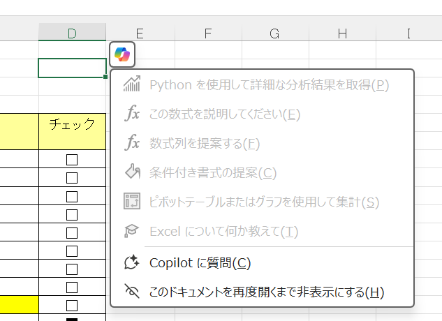This screenshot has width=442, height=321.
Task: Select "この数式を説明してください" in Copilot menu
Action: click(262, 114)
